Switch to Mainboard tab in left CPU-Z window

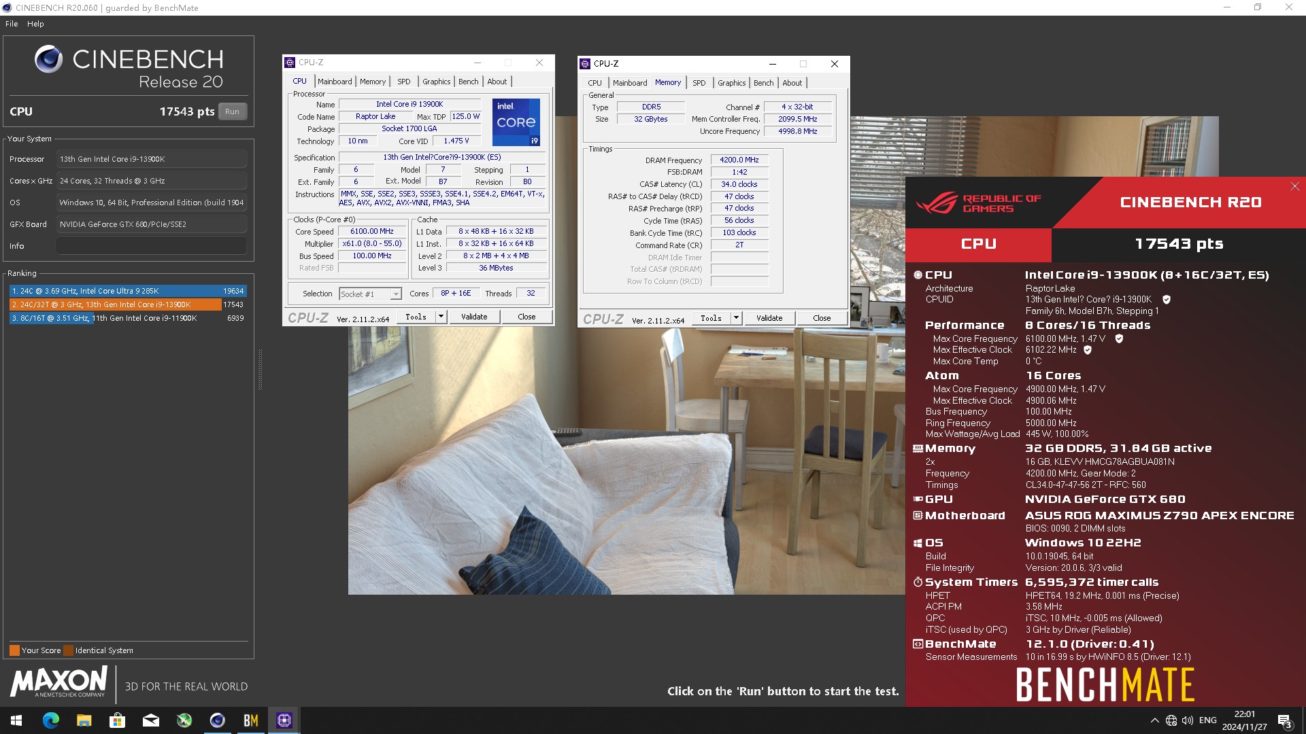coord(335,82)
